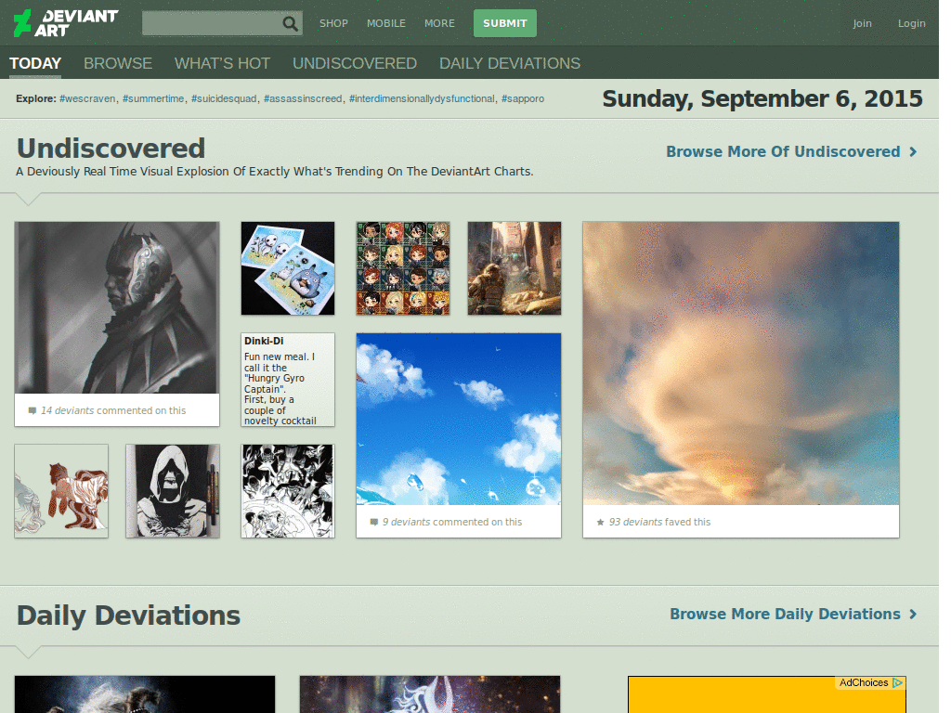951x713 pixels.
Task: Click the AdChoices icon
Action: pyautogui.click(x=898, y=682)
